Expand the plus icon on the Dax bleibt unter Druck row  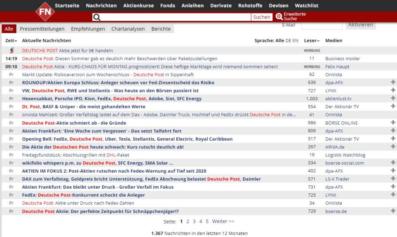click(393, 187)
